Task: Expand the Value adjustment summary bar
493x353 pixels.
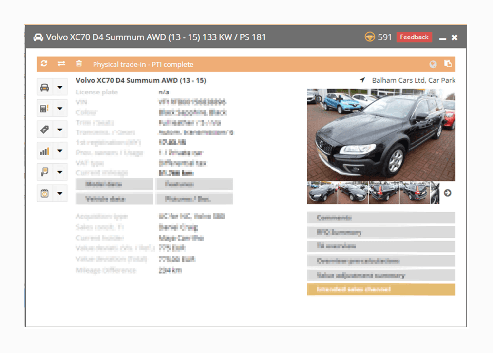Action: (x=381, y=276)
